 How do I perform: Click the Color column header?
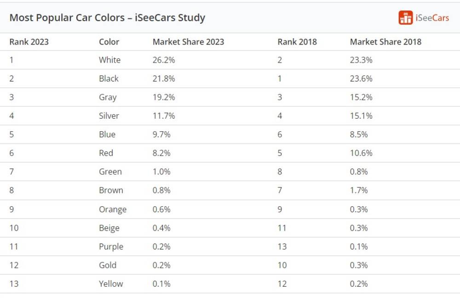pos(109,42)
